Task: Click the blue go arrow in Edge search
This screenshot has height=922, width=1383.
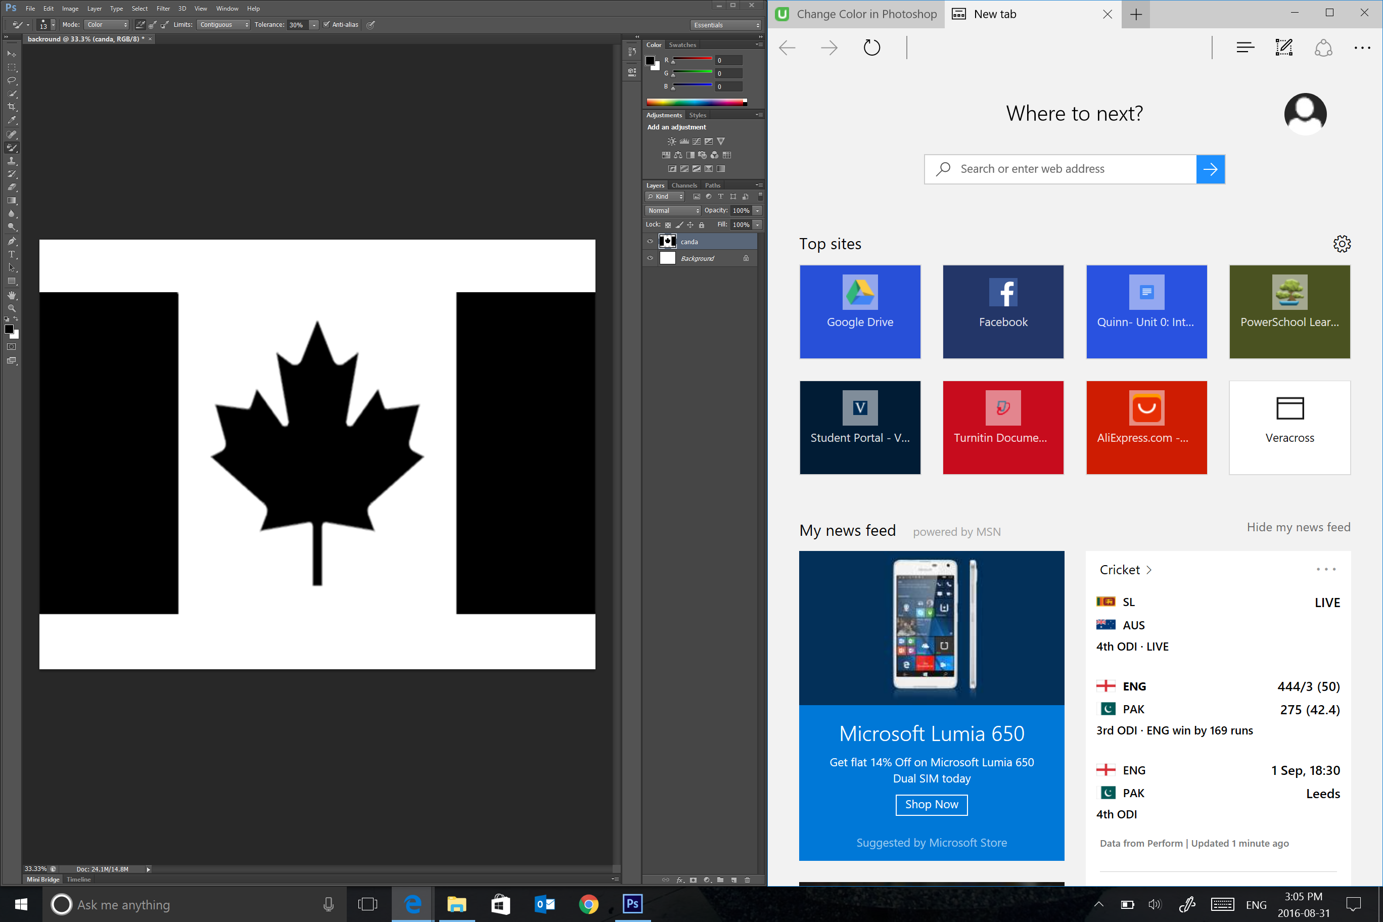Action: tap(1210, 169)
